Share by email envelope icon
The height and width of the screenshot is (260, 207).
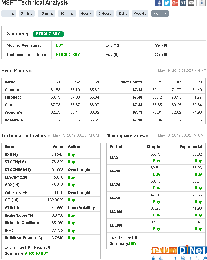click(x=191, y=3)
